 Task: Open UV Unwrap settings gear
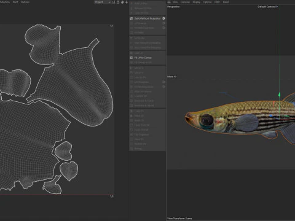point(163,23)
